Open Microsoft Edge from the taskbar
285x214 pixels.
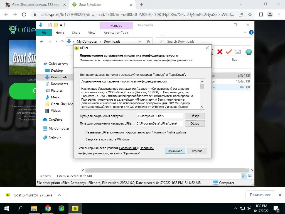[62, 208]
